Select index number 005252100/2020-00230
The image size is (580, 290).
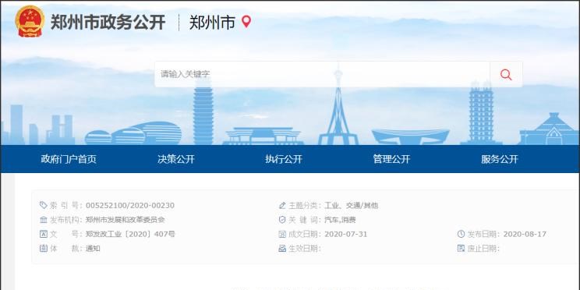130,205
